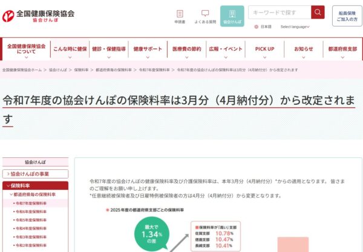
Task: Open よくある質問 speech bubble icon
Action: pyautogui.click(x=205, y=16)
